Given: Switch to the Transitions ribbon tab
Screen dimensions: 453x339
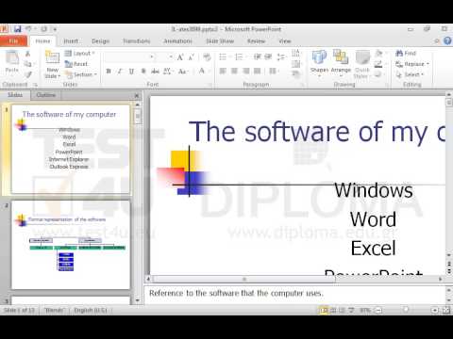Looking at the screenshot, I should [x=136, y=41].
